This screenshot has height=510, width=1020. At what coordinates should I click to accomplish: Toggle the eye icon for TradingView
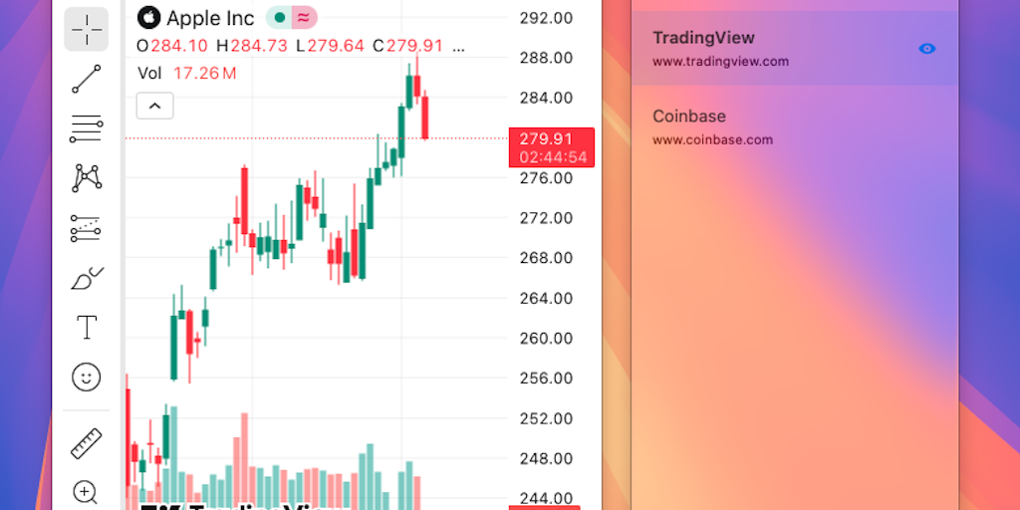click(x=926, y=48)
